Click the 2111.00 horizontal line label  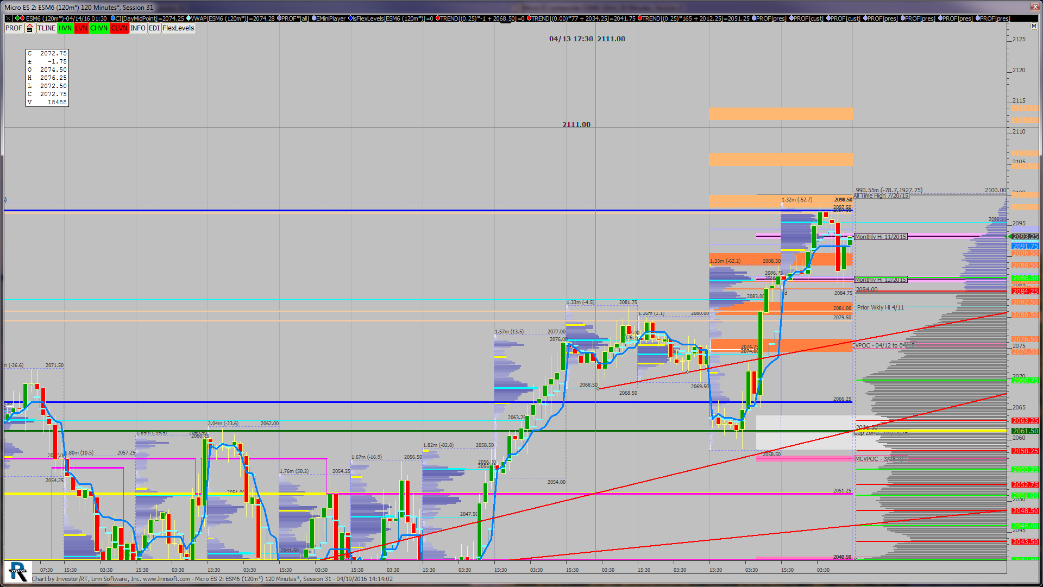(x=576, y=125)
